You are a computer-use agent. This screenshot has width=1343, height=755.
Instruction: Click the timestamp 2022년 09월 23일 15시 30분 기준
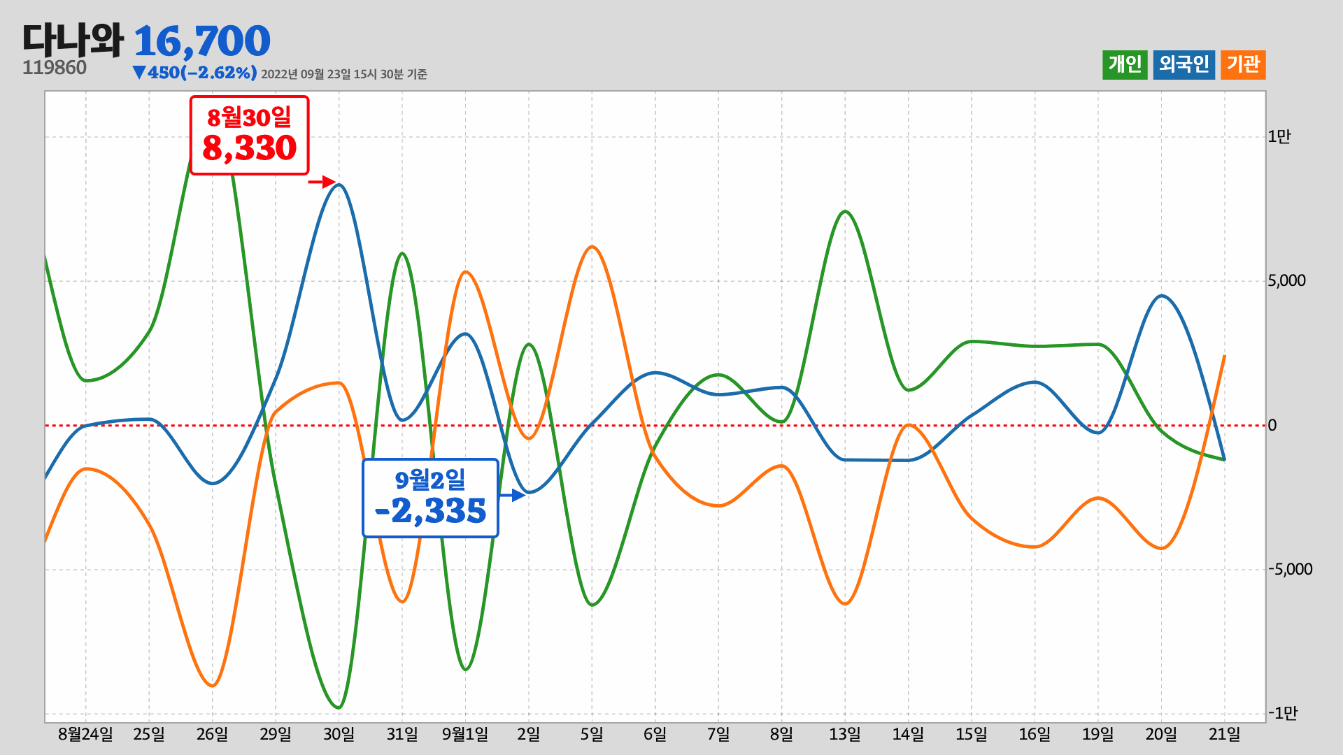344,74
